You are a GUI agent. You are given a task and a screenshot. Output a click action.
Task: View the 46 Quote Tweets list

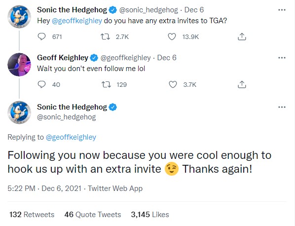[x=93, y=215]
